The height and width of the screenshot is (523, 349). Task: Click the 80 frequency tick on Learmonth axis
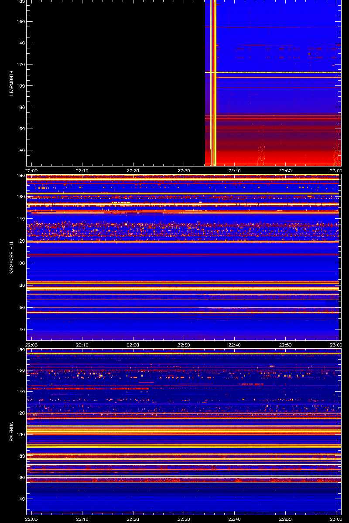(x=21, y=107)
